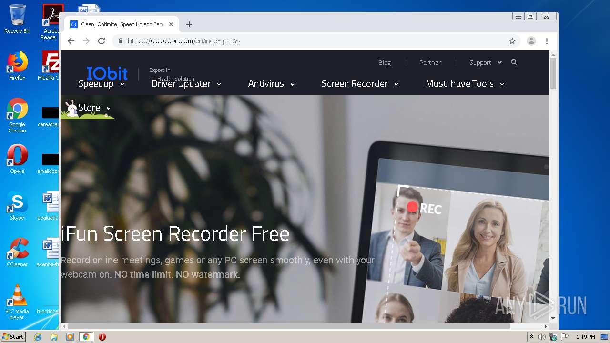
Task: Open the Skype desktop shortcut
Action: click(17, 206)
